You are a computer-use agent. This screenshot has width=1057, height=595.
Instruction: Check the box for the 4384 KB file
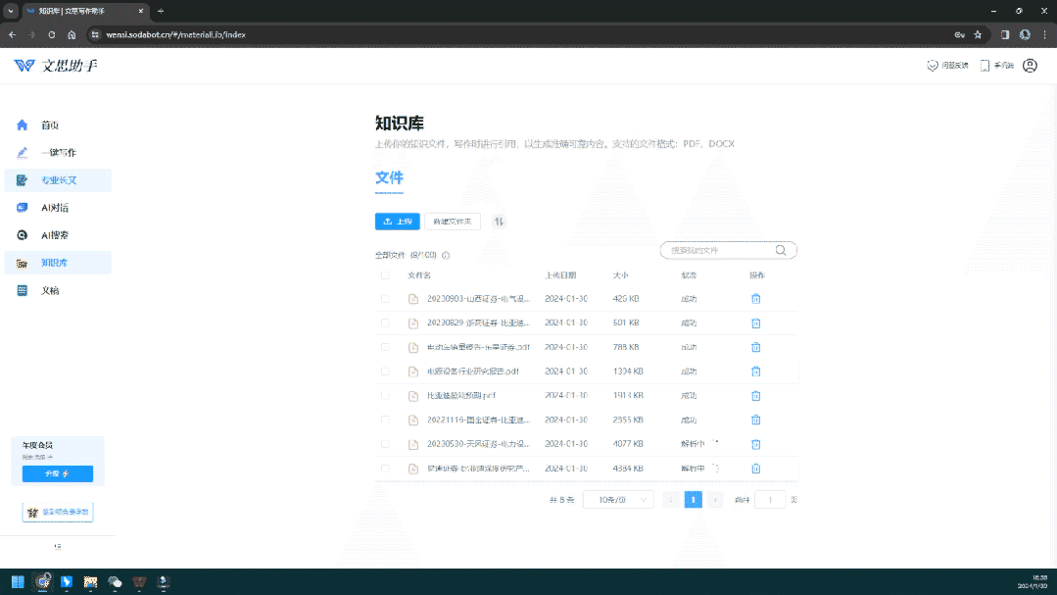(x=385, y=469)
